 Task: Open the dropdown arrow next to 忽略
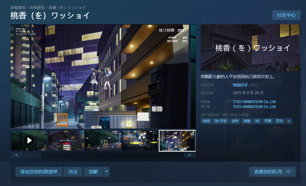(x=107, y=172)
